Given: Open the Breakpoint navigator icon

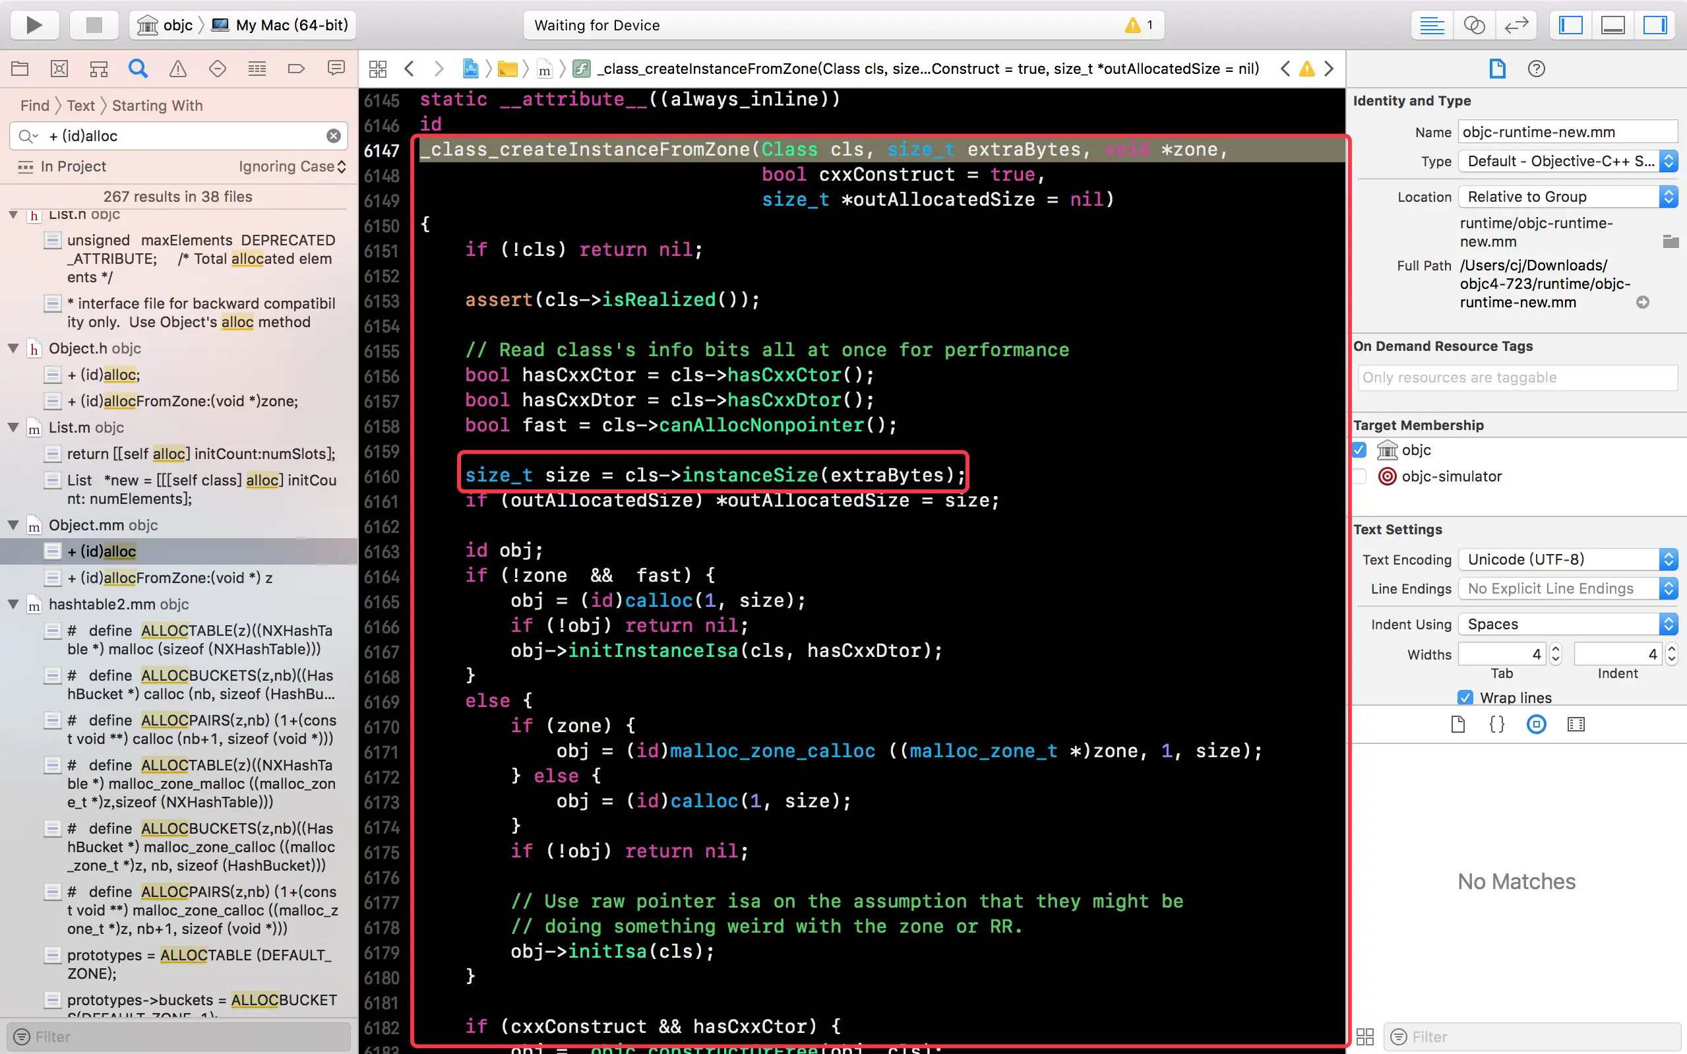Looking at the screenshot, I should tap(296, 69).
